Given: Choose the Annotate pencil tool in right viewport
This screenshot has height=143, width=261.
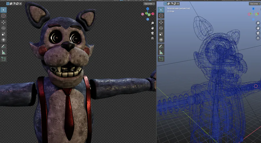Looking at the screenshot, I should [x=161, y=47].
